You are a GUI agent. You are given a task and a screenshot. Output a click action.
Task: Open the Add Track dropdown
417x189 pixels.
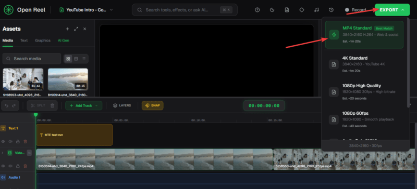click(83, 105)
